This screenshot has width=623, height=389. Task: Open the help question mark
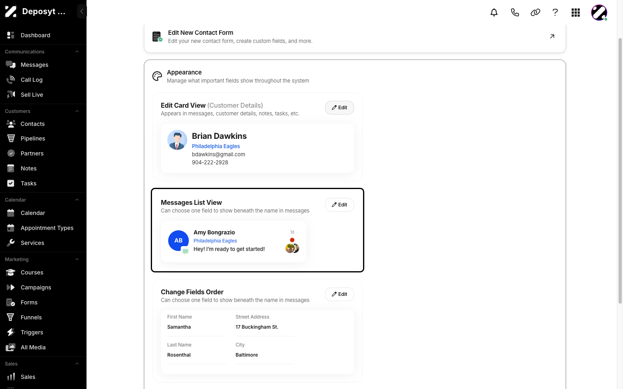[x=555, y=13]
